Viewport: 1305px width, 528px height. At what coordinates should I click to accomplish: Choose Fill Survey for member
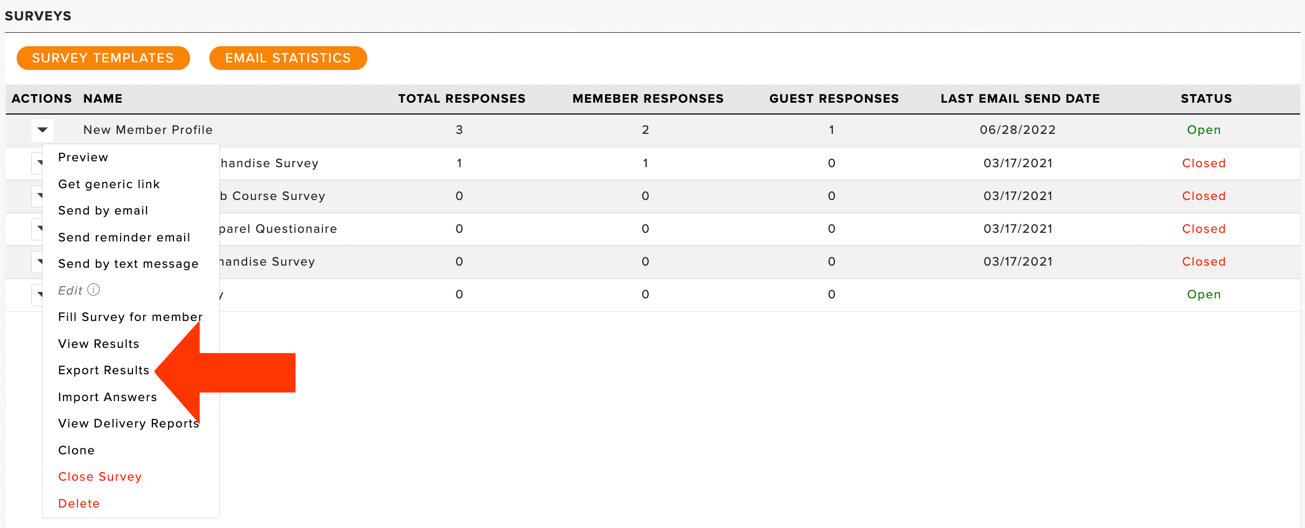point(130,317)
